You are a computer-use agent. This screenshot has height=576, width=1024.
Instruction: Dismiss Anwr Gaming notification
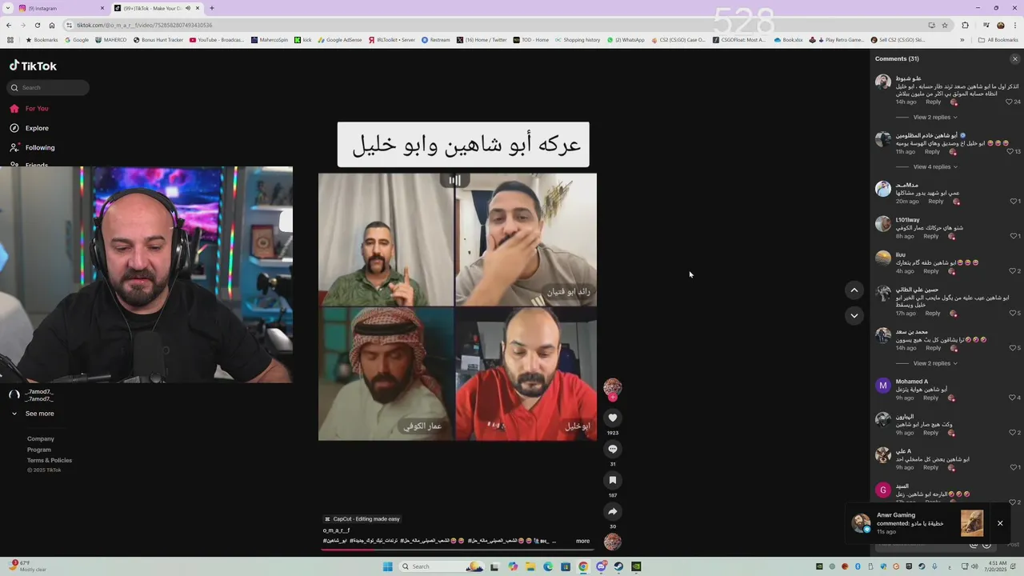click(1000, 523)
